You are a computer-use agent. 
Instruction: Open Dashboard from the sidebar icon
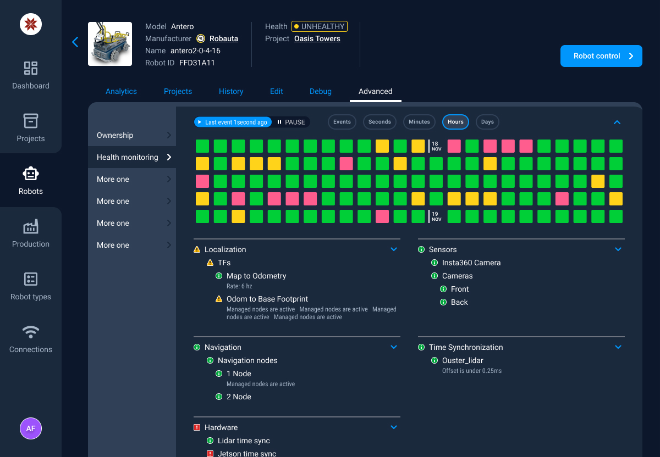click(x=31, y=68)
